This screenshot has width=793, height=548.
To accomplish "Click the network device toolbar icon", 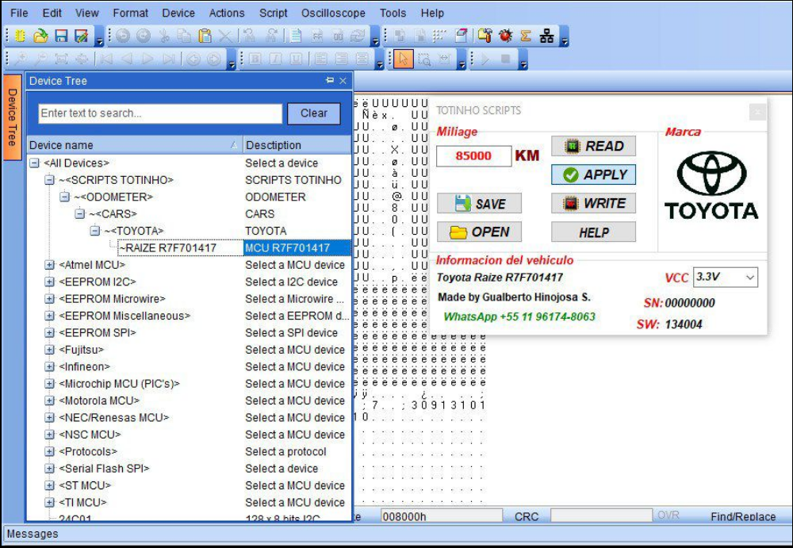I will (x=546, y=35).
